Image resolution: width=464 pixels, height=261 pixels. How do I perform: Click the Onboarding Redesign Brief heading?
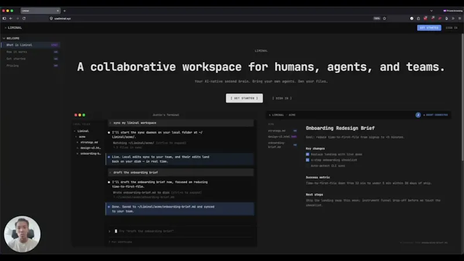tap(340, 128)
